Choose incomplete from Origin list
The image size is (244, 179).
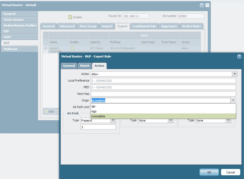(163, 116)
